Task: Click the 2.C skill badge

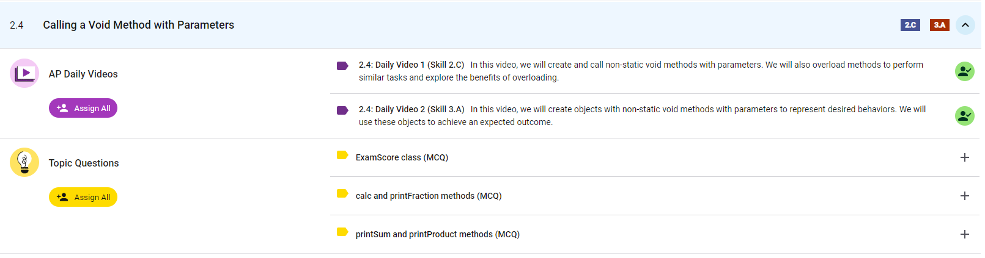Action: 910,25
